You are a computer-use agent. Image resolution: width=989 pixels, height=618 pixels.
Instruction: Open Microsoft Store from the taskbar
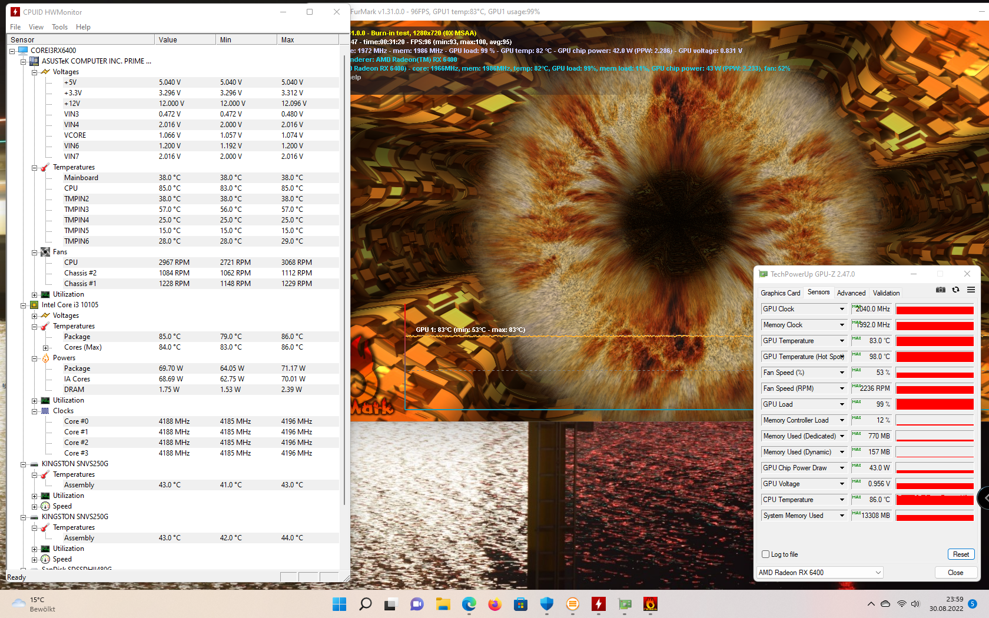(520, 604)
